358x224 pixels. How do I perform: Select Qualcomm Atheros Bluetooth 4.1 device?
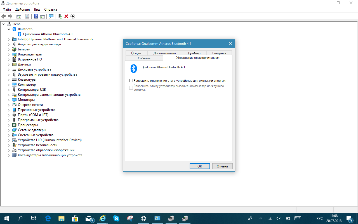pos(48,34)
